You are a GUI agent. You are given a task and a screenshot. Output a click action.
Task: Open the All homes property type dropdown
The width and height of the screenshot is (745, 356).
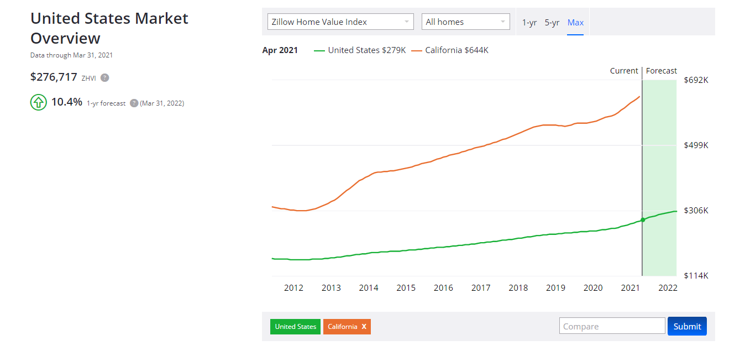click(466, 21)
